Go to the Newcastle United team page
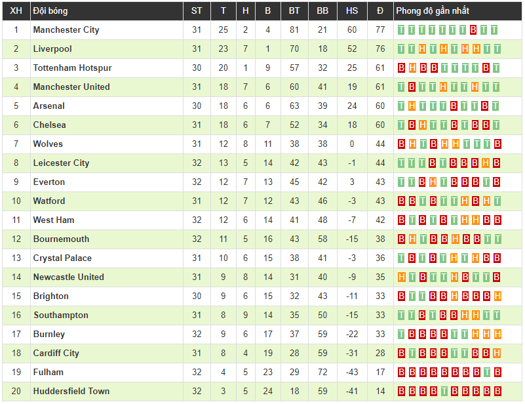Image resolution: width=525 pixels, height=404 pixels. [68, 277]
